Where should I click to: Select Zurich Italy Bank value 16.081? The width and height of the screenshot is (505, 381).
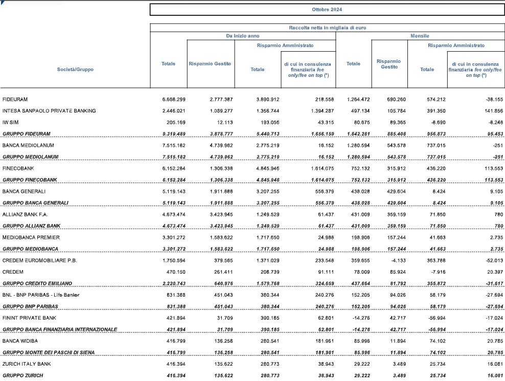point(495,364)
